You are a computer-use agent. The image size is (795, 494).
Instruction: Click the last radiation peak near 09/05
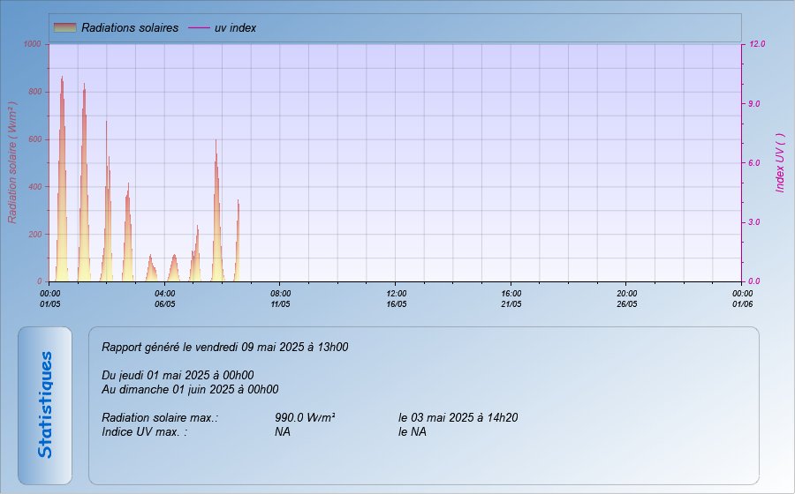click(x=238, y=243)
